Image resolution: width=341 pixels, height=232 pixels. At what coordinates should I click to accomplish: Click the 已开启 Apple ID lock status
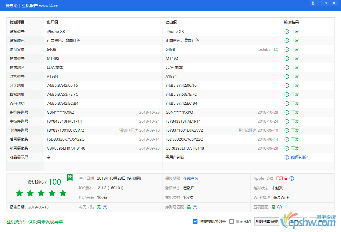pyautogui.click(x=281, y=178)
